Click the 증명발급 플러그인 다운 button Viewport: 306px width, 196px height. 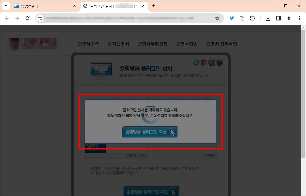[x=150, y=132]
